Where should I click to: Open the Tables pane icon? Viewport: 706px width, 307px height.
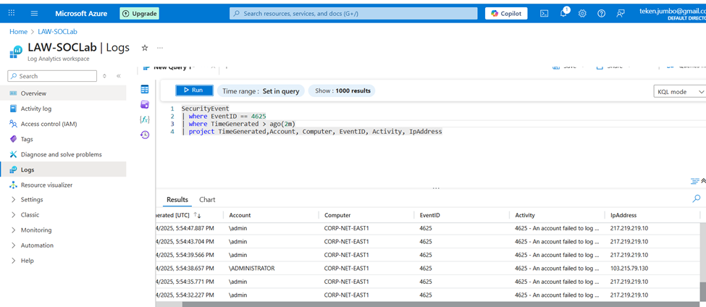tap(145, 89)
